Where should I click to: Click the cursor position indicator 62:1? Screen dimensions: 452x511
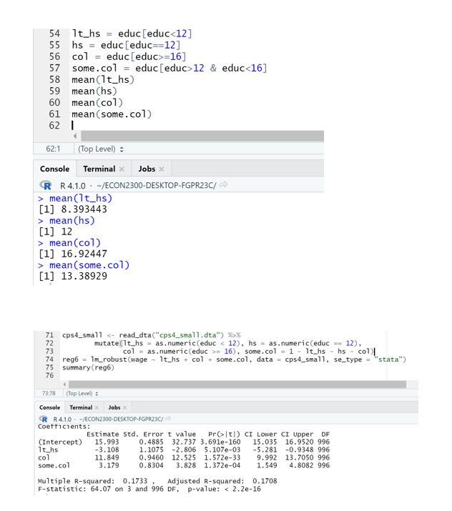[x=53, y=149]
